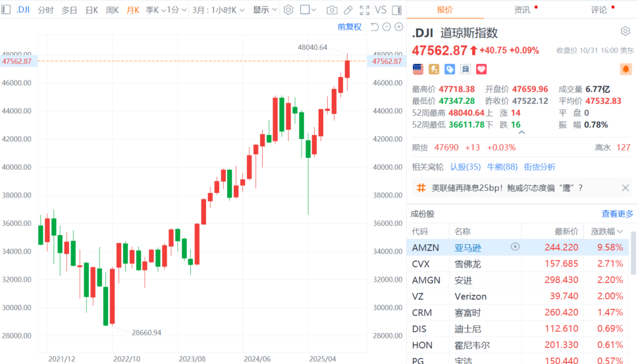Click the constituents list scrollbar
Viewport: 638px width, 364px height.
point(633,253)
